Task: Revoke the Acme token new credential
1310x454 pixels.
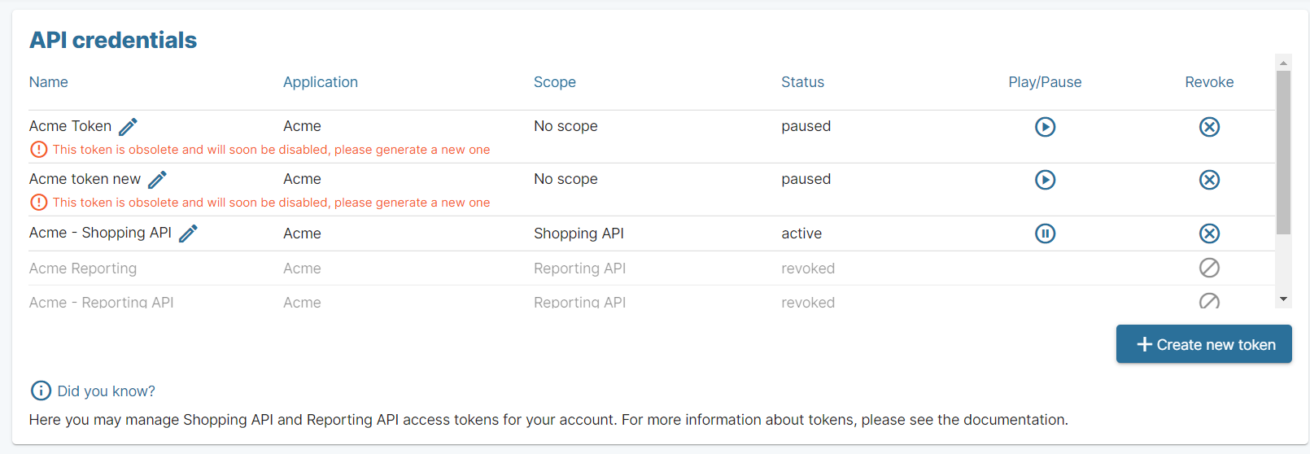Action: point(1209,180)
